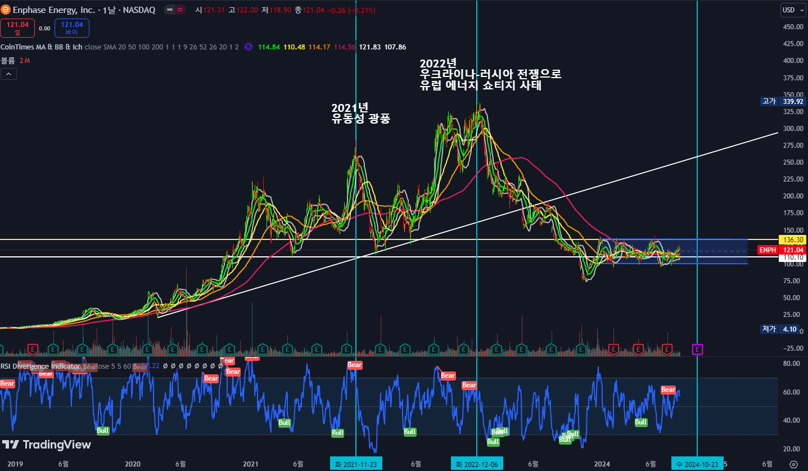Click the rightmost red earnings E marker
Screen dimensions: 808x471
pos(667,349)
